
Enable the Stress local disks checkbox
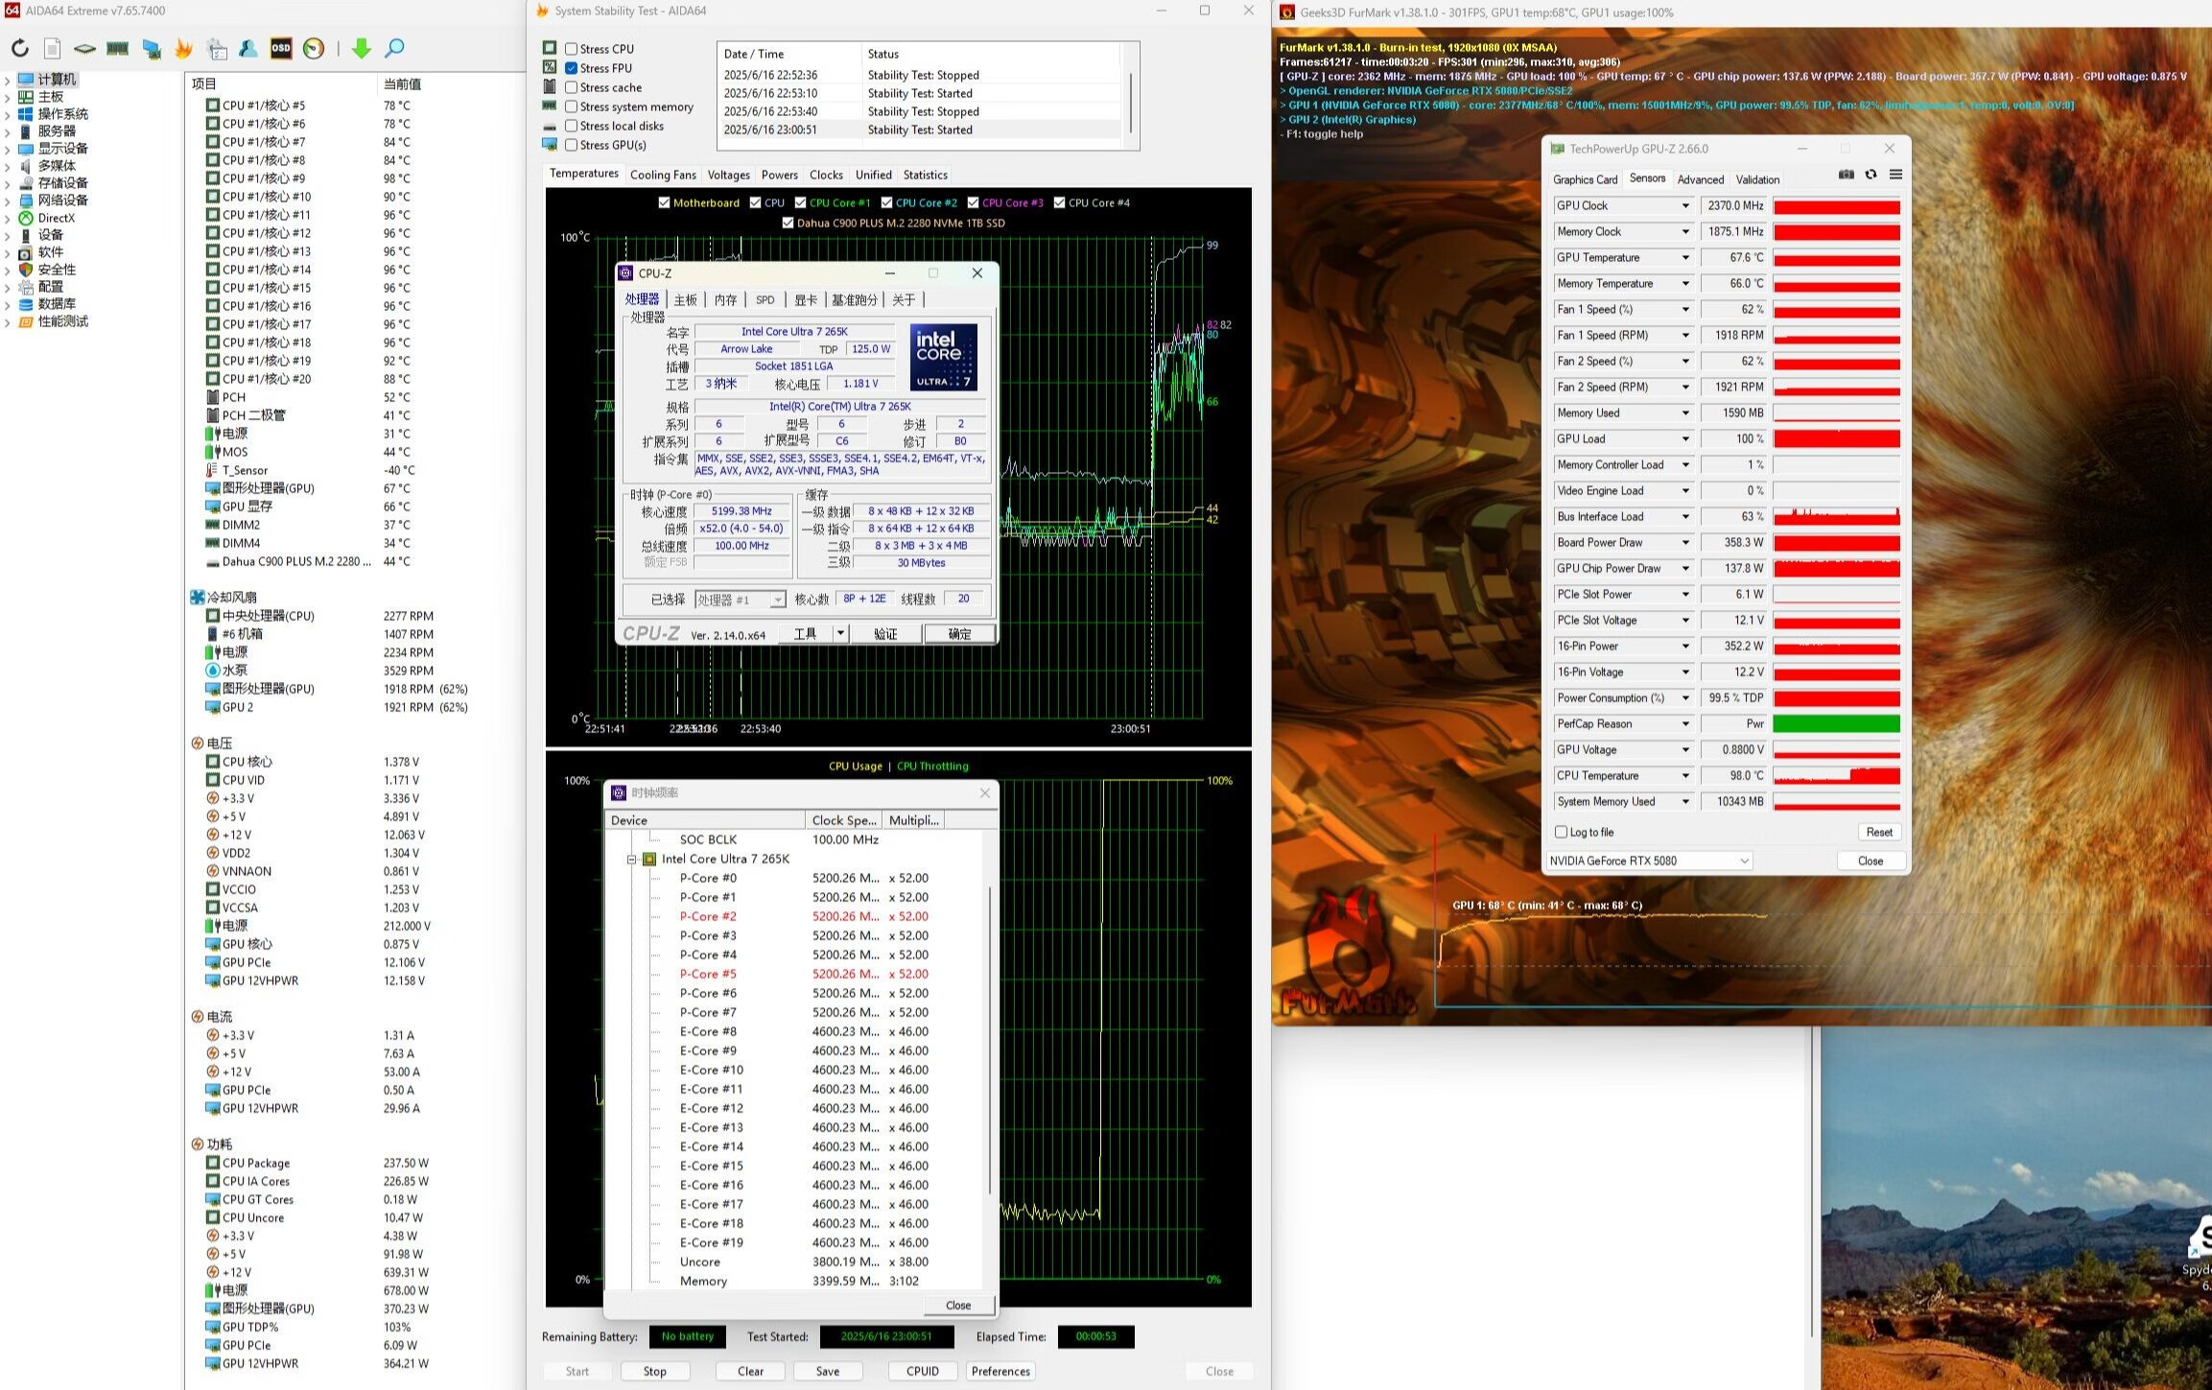click(x=571, y=126)
